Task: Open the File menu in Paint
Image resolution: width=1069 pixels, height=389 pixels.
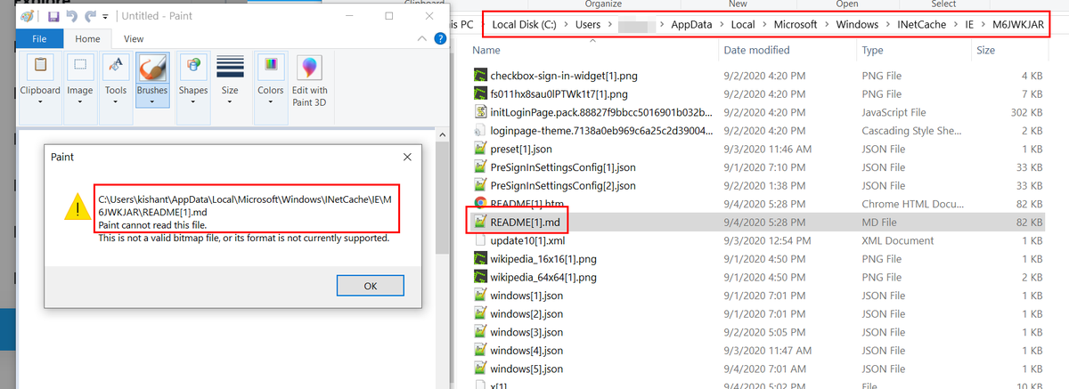Action: (39, 39)
